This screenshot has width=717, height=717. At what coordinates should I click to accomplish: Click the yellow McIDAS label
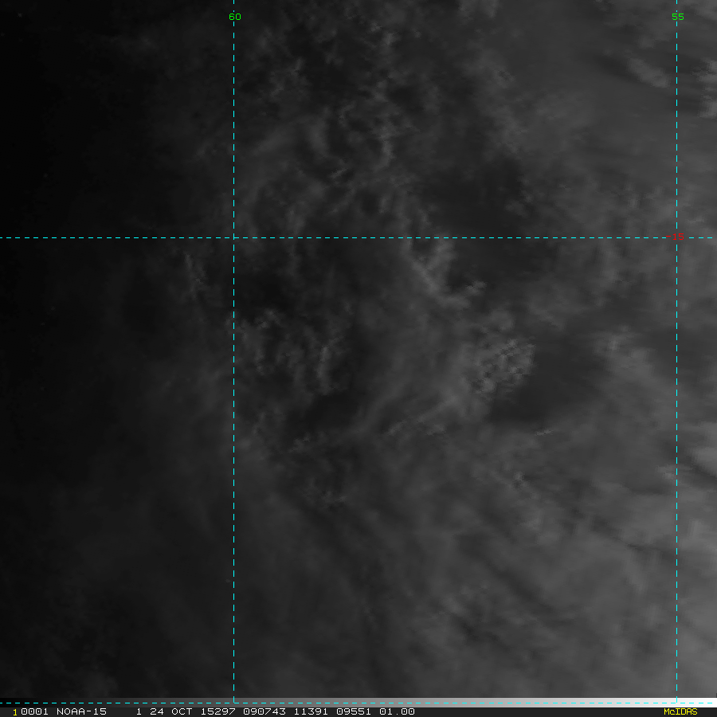680,711
